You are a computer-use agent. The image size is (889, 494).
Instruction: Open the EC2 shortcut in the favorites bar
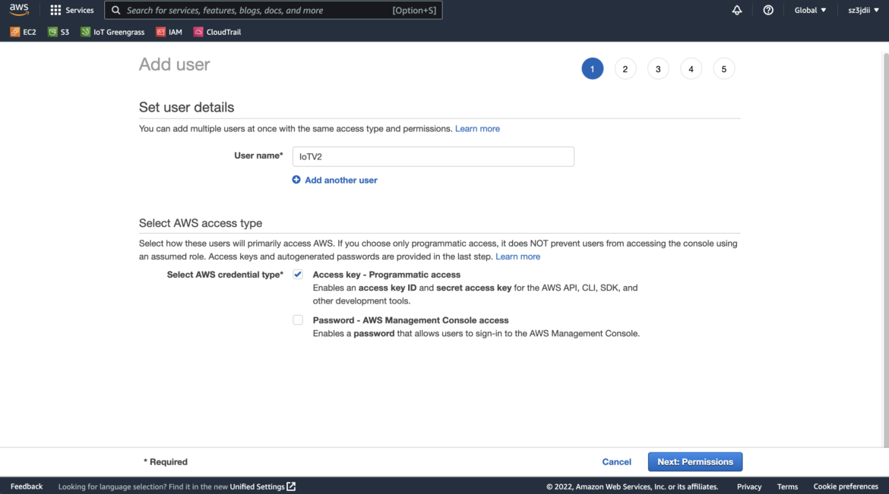point(22,32)
